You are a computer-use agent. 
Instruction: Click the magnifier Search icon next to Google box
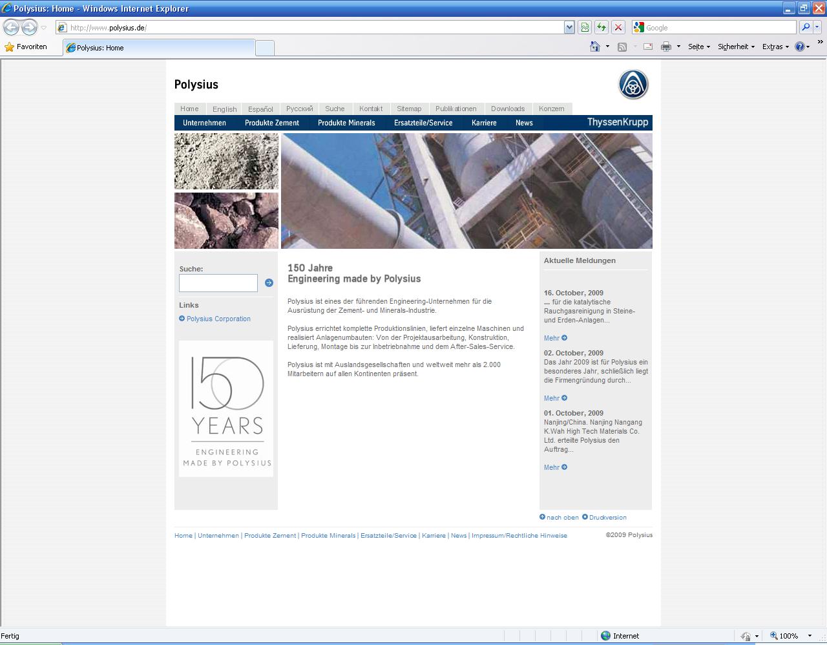805,27
